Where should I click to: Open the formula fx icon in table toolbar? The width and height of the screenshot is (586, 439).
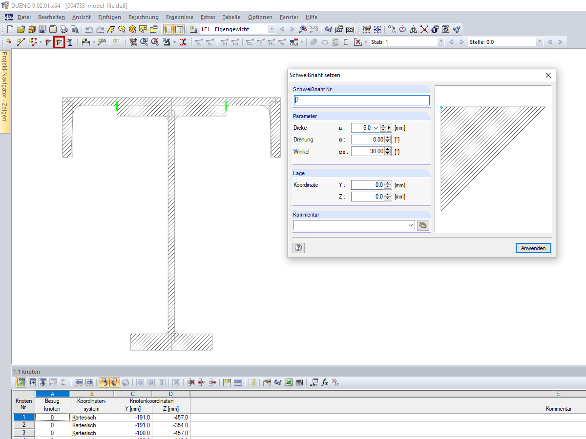[x=325, y=383]
